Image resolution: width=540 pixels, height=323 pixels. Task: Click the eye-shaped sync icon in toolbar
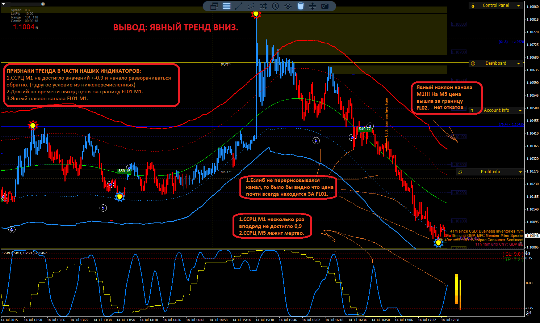point(288,6)
